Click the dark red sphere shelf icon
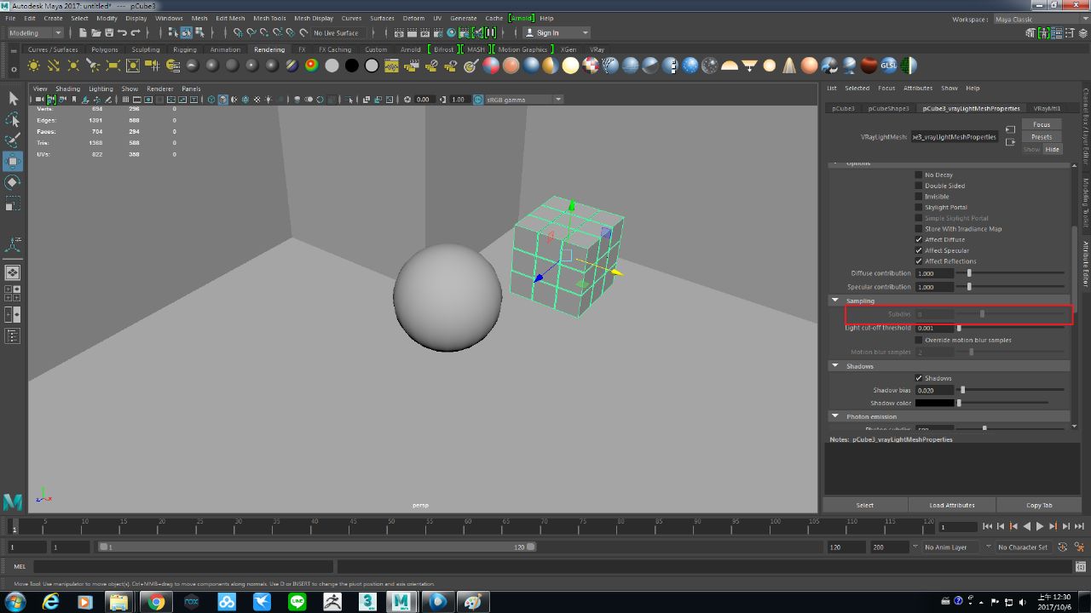The width and height of the screenshot is (1091, 613). (x=869, y=66)
